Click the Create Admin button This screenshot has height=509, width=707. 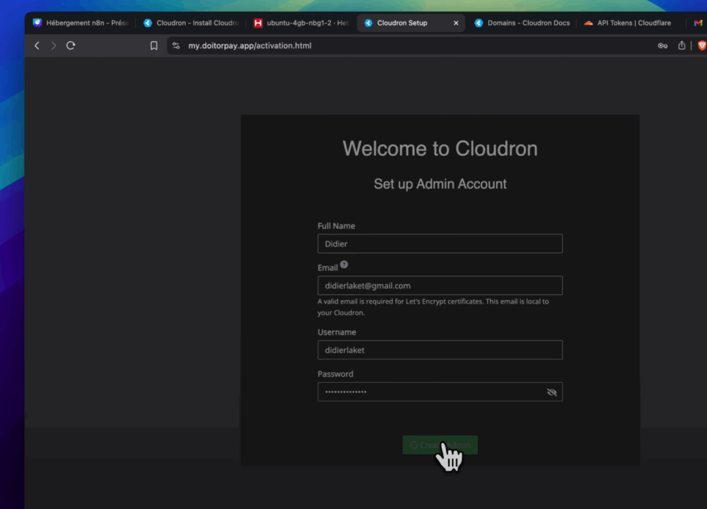point(440,445)
